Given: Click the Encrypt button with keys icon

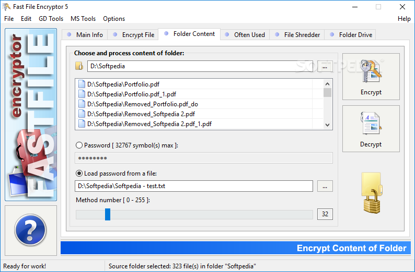Looking at the screenshot, I should coord(371,77).
